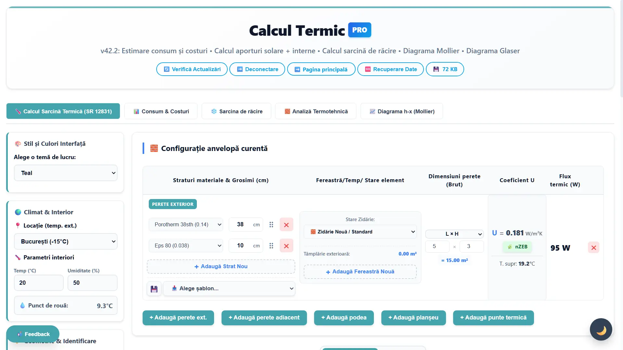This screenshot has height=350, width=623.
Task: Open the Feedback button
Action: 33,334
